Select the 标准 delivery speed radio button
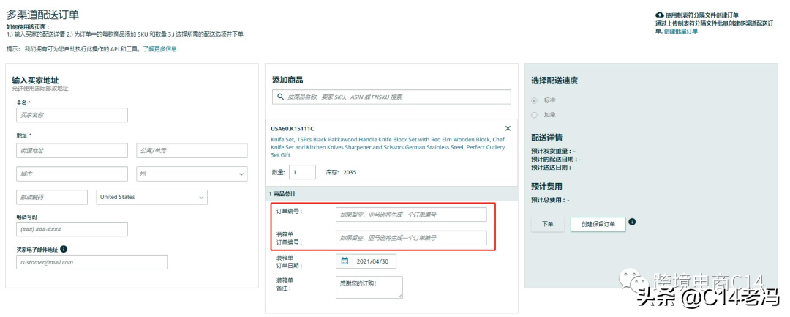 pyautogui.click(x=535, y=100)
